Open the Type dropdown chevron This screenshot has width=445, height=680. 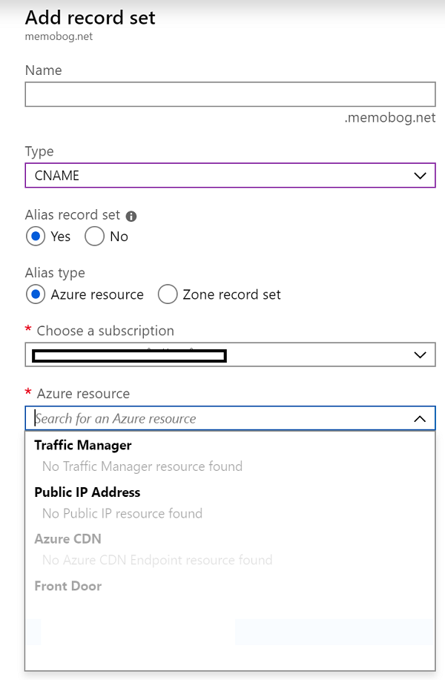click(420, 176)
